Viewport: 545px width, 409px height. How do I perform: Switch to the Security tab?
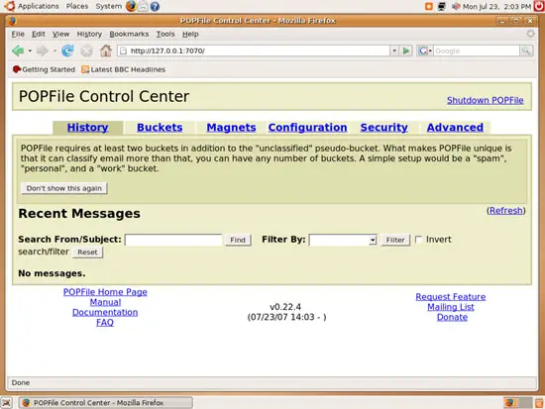tap(383, 128)
